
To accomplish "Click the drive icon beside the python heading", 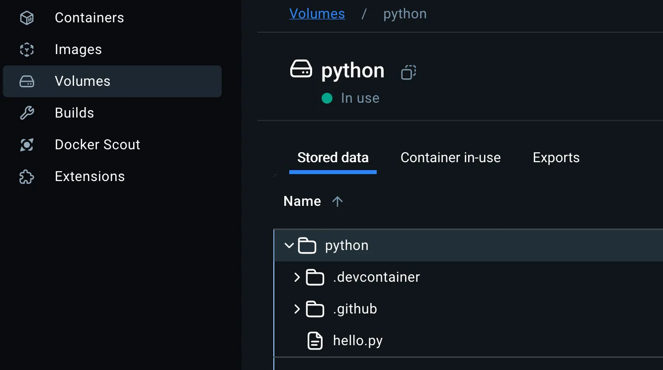I will (302, 69).
